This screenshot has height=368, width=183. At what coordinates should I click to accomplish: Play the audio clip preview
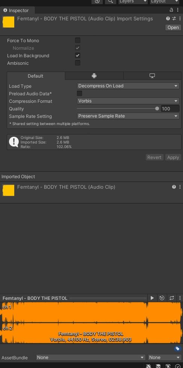click(152, 298)
